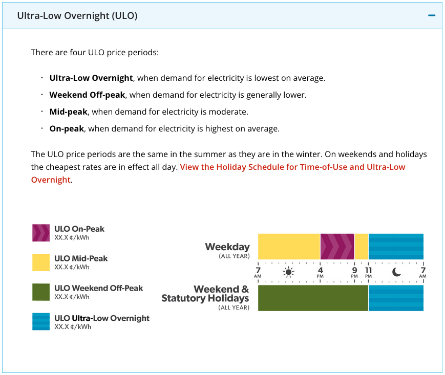Click the 7 AM start timeline marker
The image size is (445, 375).
pos(258,272)
